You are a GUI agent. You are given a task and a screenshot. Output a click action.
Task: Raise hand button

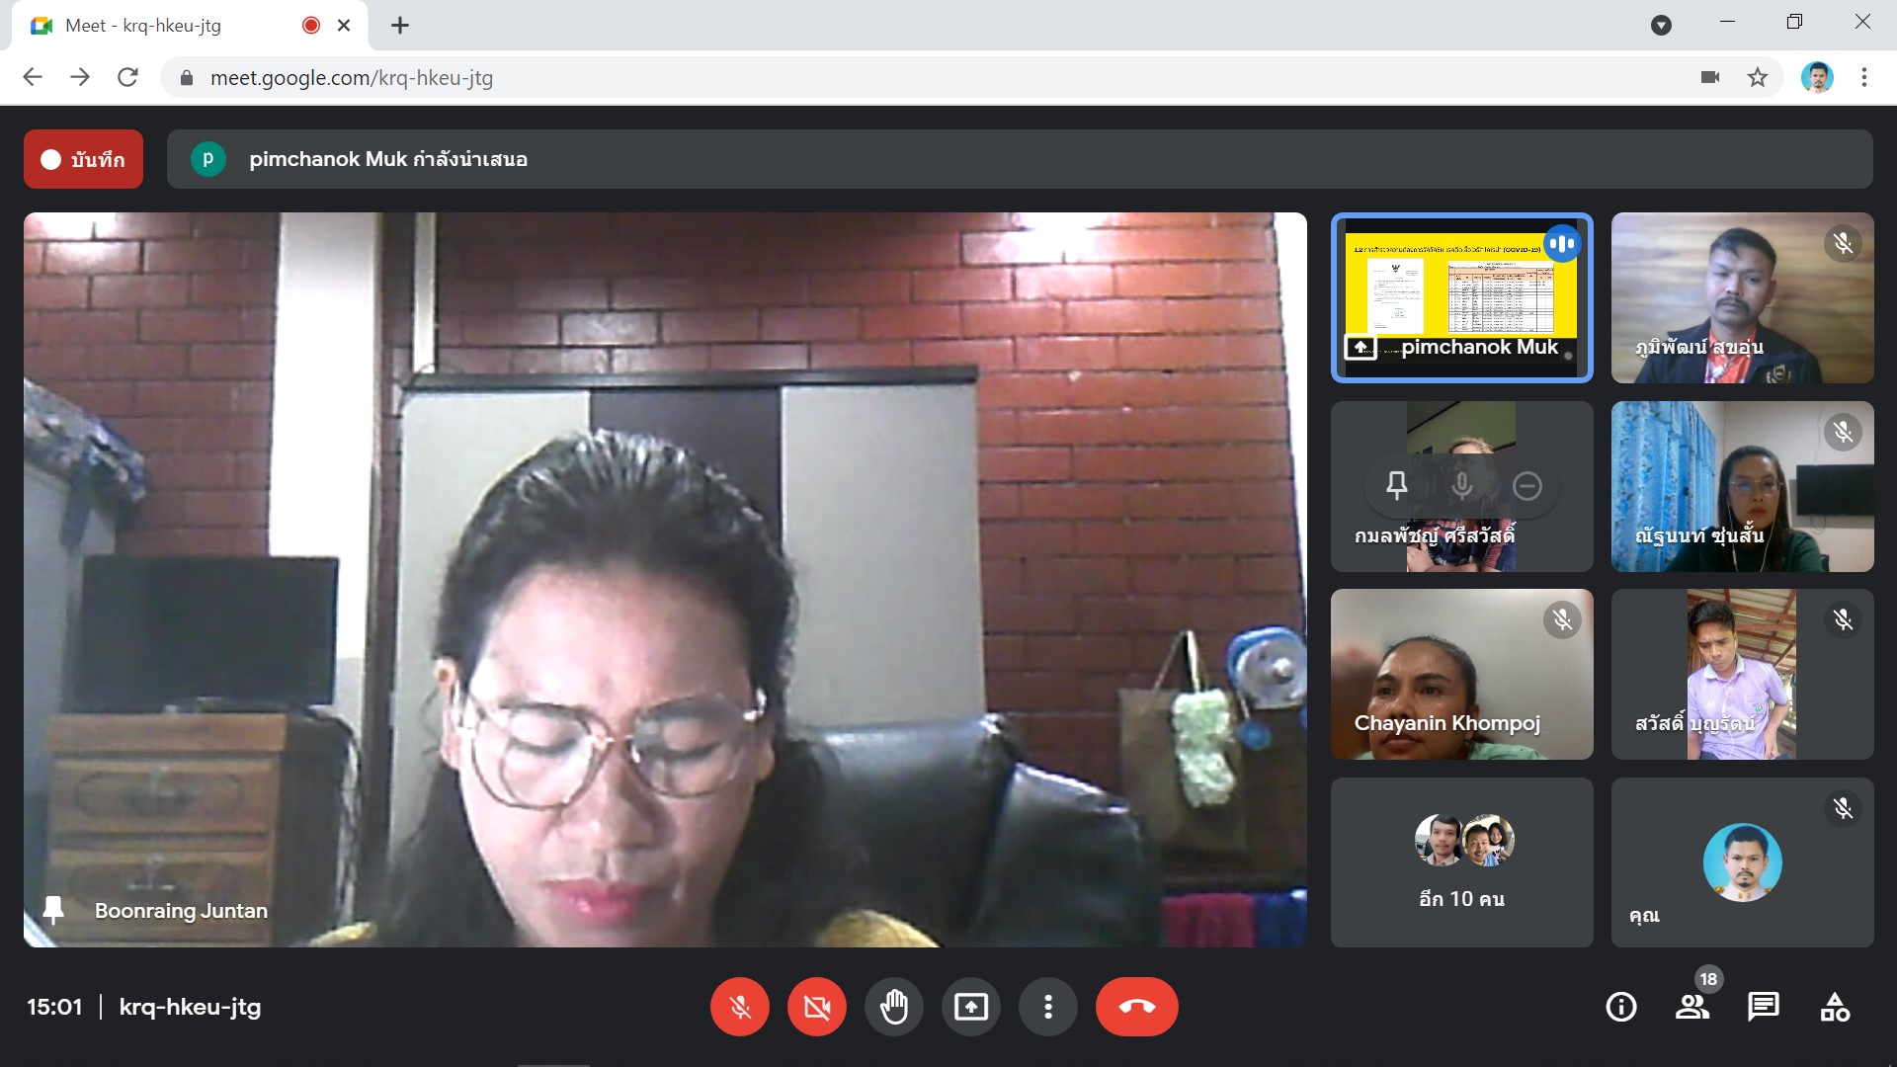point(893,1007)
